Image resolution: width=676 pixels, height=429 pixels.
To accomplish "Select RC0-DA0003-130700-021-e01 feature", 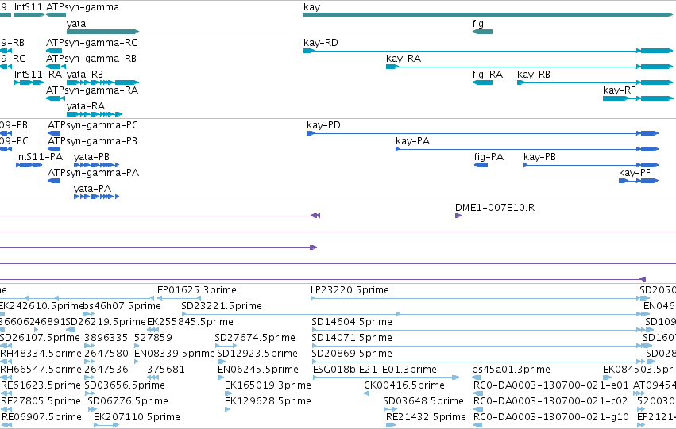I will click(x=477, y=394).
